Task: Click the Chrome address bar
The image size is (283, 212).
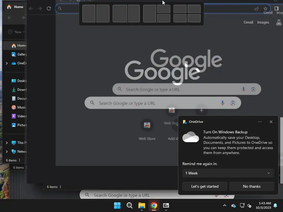Action: [x=163, y=9]
